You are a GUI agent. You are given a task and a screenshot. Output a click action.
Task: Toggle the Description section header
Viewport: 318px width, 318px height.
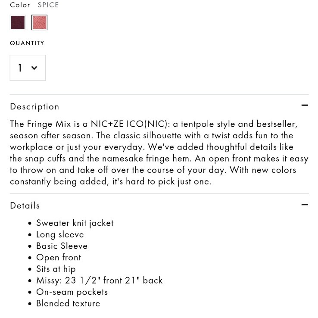point(159,107)
